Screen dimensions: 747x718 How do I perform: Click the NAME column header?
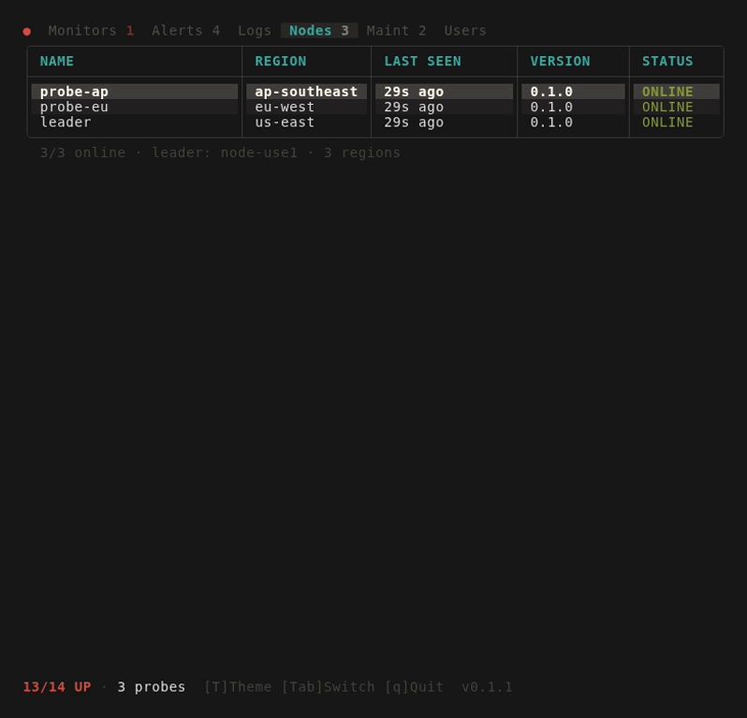[x=57, y=62]
